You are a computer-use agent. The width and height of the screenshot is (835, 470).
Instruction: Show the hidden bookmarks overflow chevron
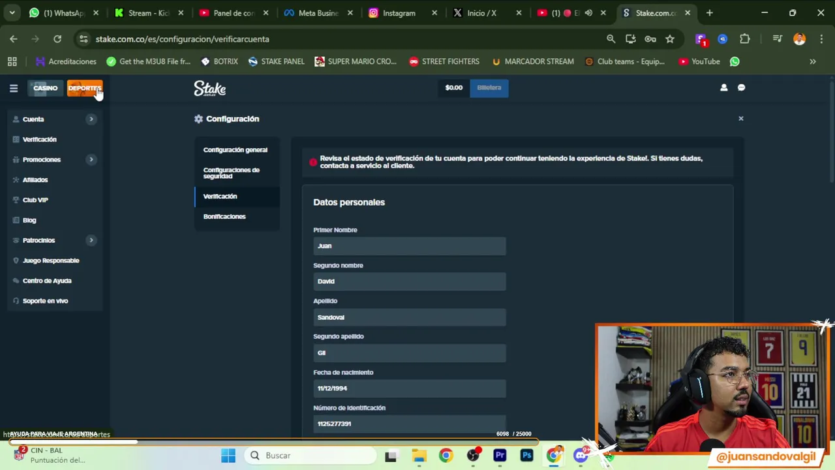tap(813, 61)
